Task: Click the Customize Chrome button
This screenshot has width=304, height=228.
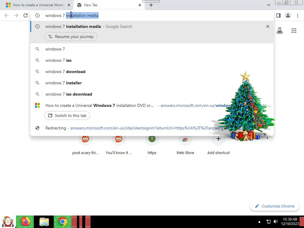Action: tap(275, 206)
